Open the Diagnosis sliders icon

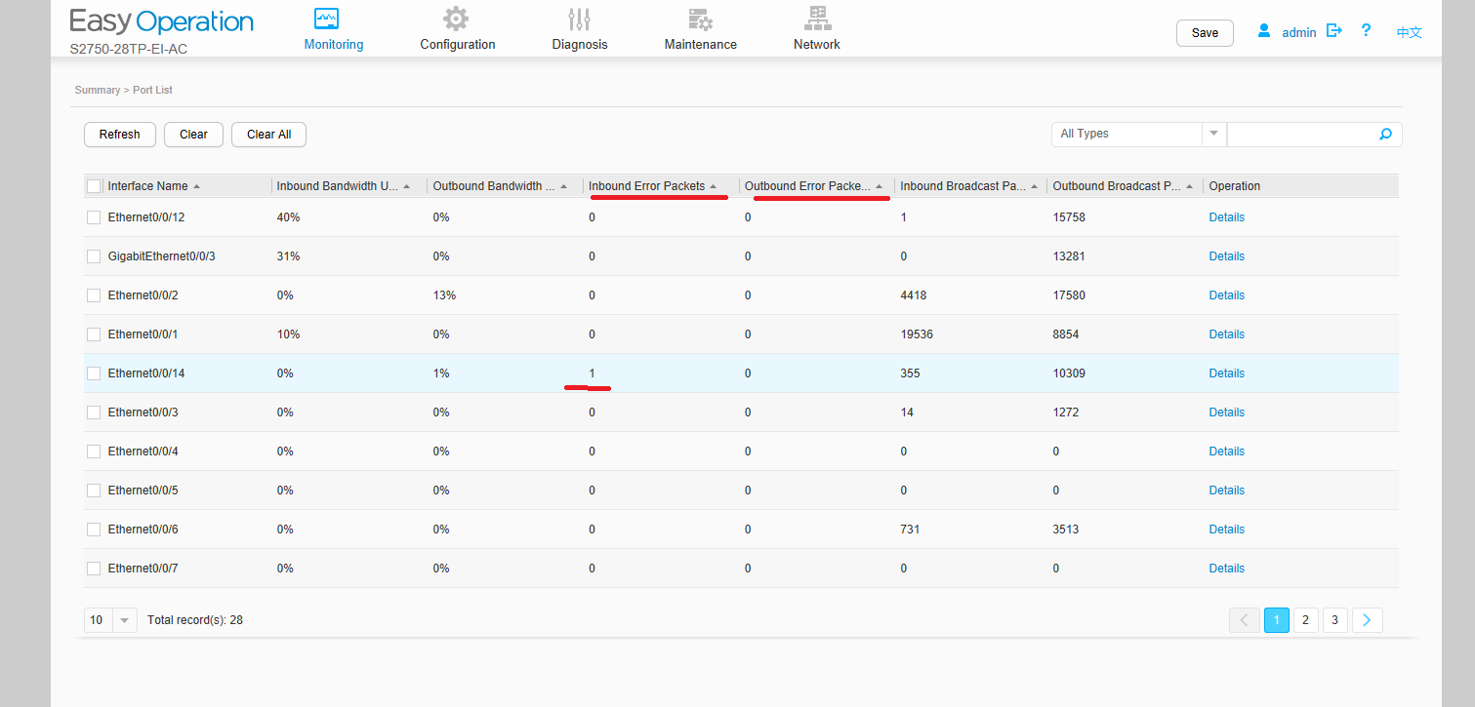pos(579,19)
